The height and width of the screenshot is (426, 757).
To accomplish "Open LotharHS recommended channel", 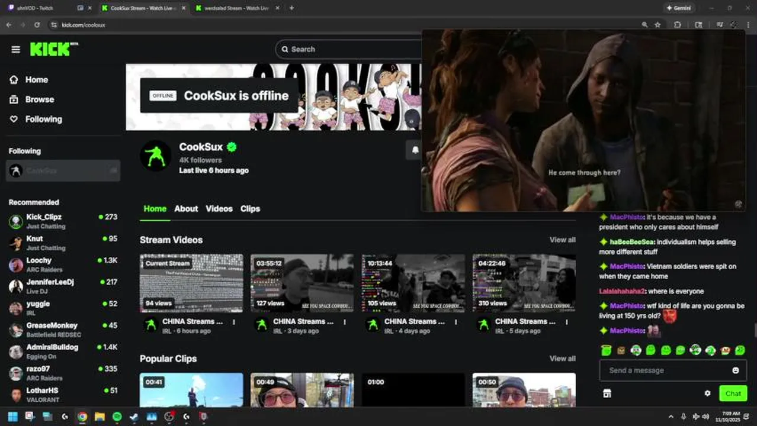I will [x=63, y=395].
